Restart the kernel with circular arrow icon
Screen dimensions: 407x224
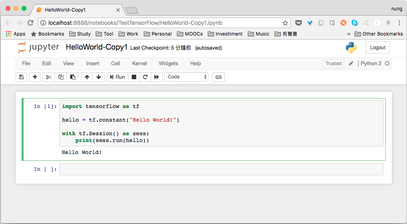(145, 77)
